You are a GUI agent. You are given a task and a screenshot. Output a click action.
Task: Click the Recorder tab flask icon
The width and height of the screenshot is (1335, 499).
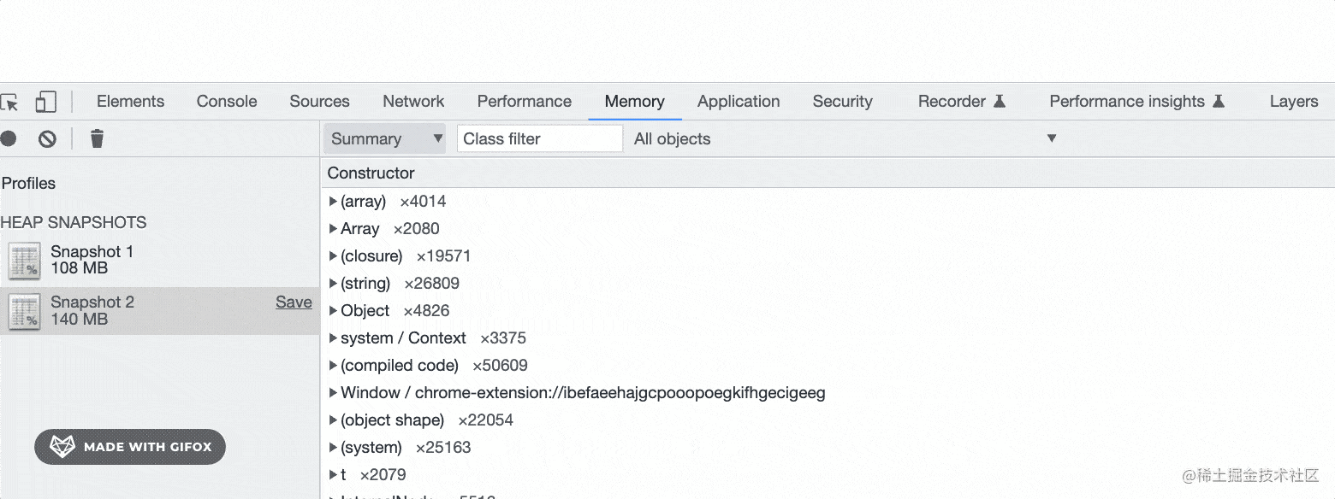[999, 102]
